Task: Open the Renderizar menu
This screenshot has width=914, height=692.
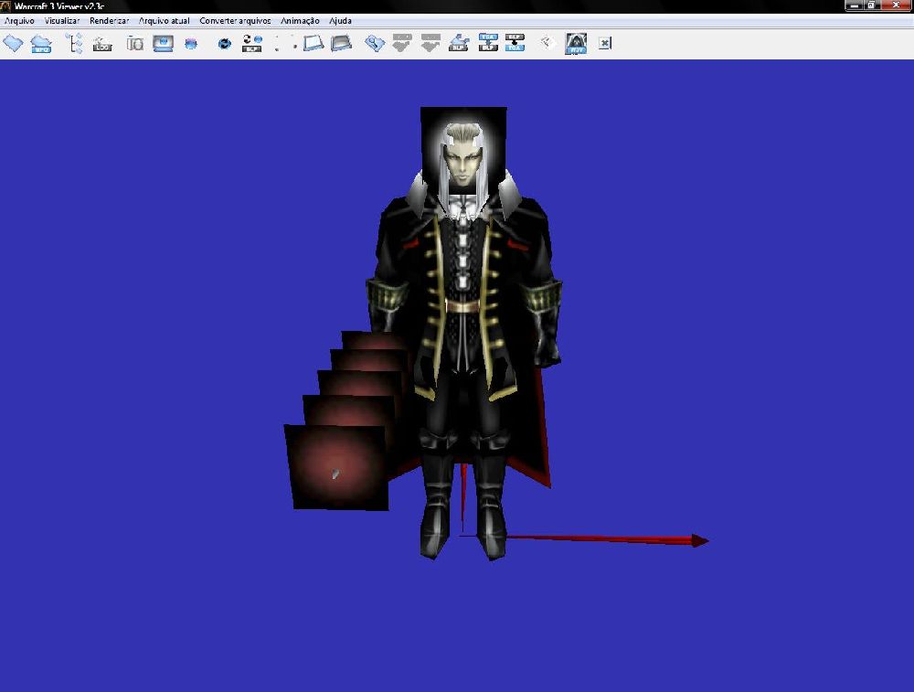Action: 109,20
